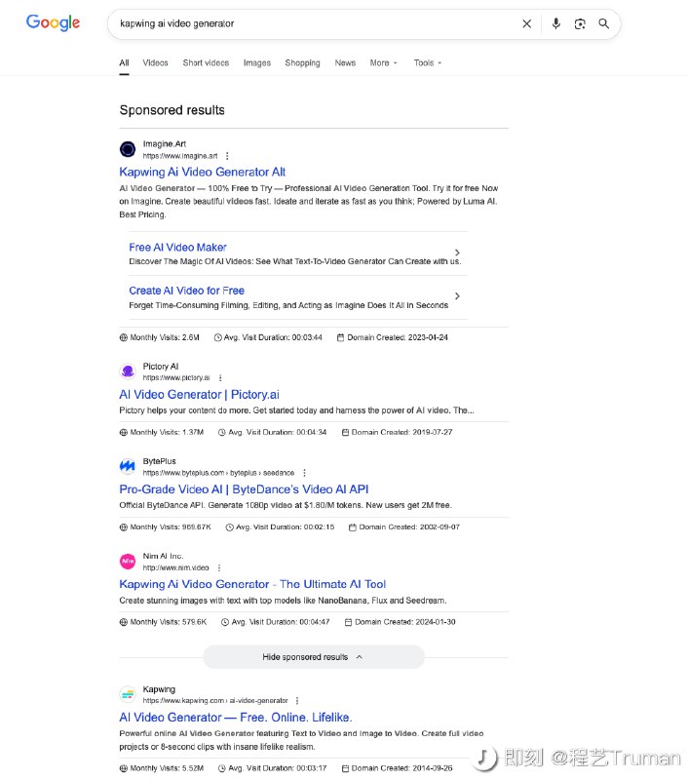
Task: Select the Shopping tab
Action: coord(302,63)
